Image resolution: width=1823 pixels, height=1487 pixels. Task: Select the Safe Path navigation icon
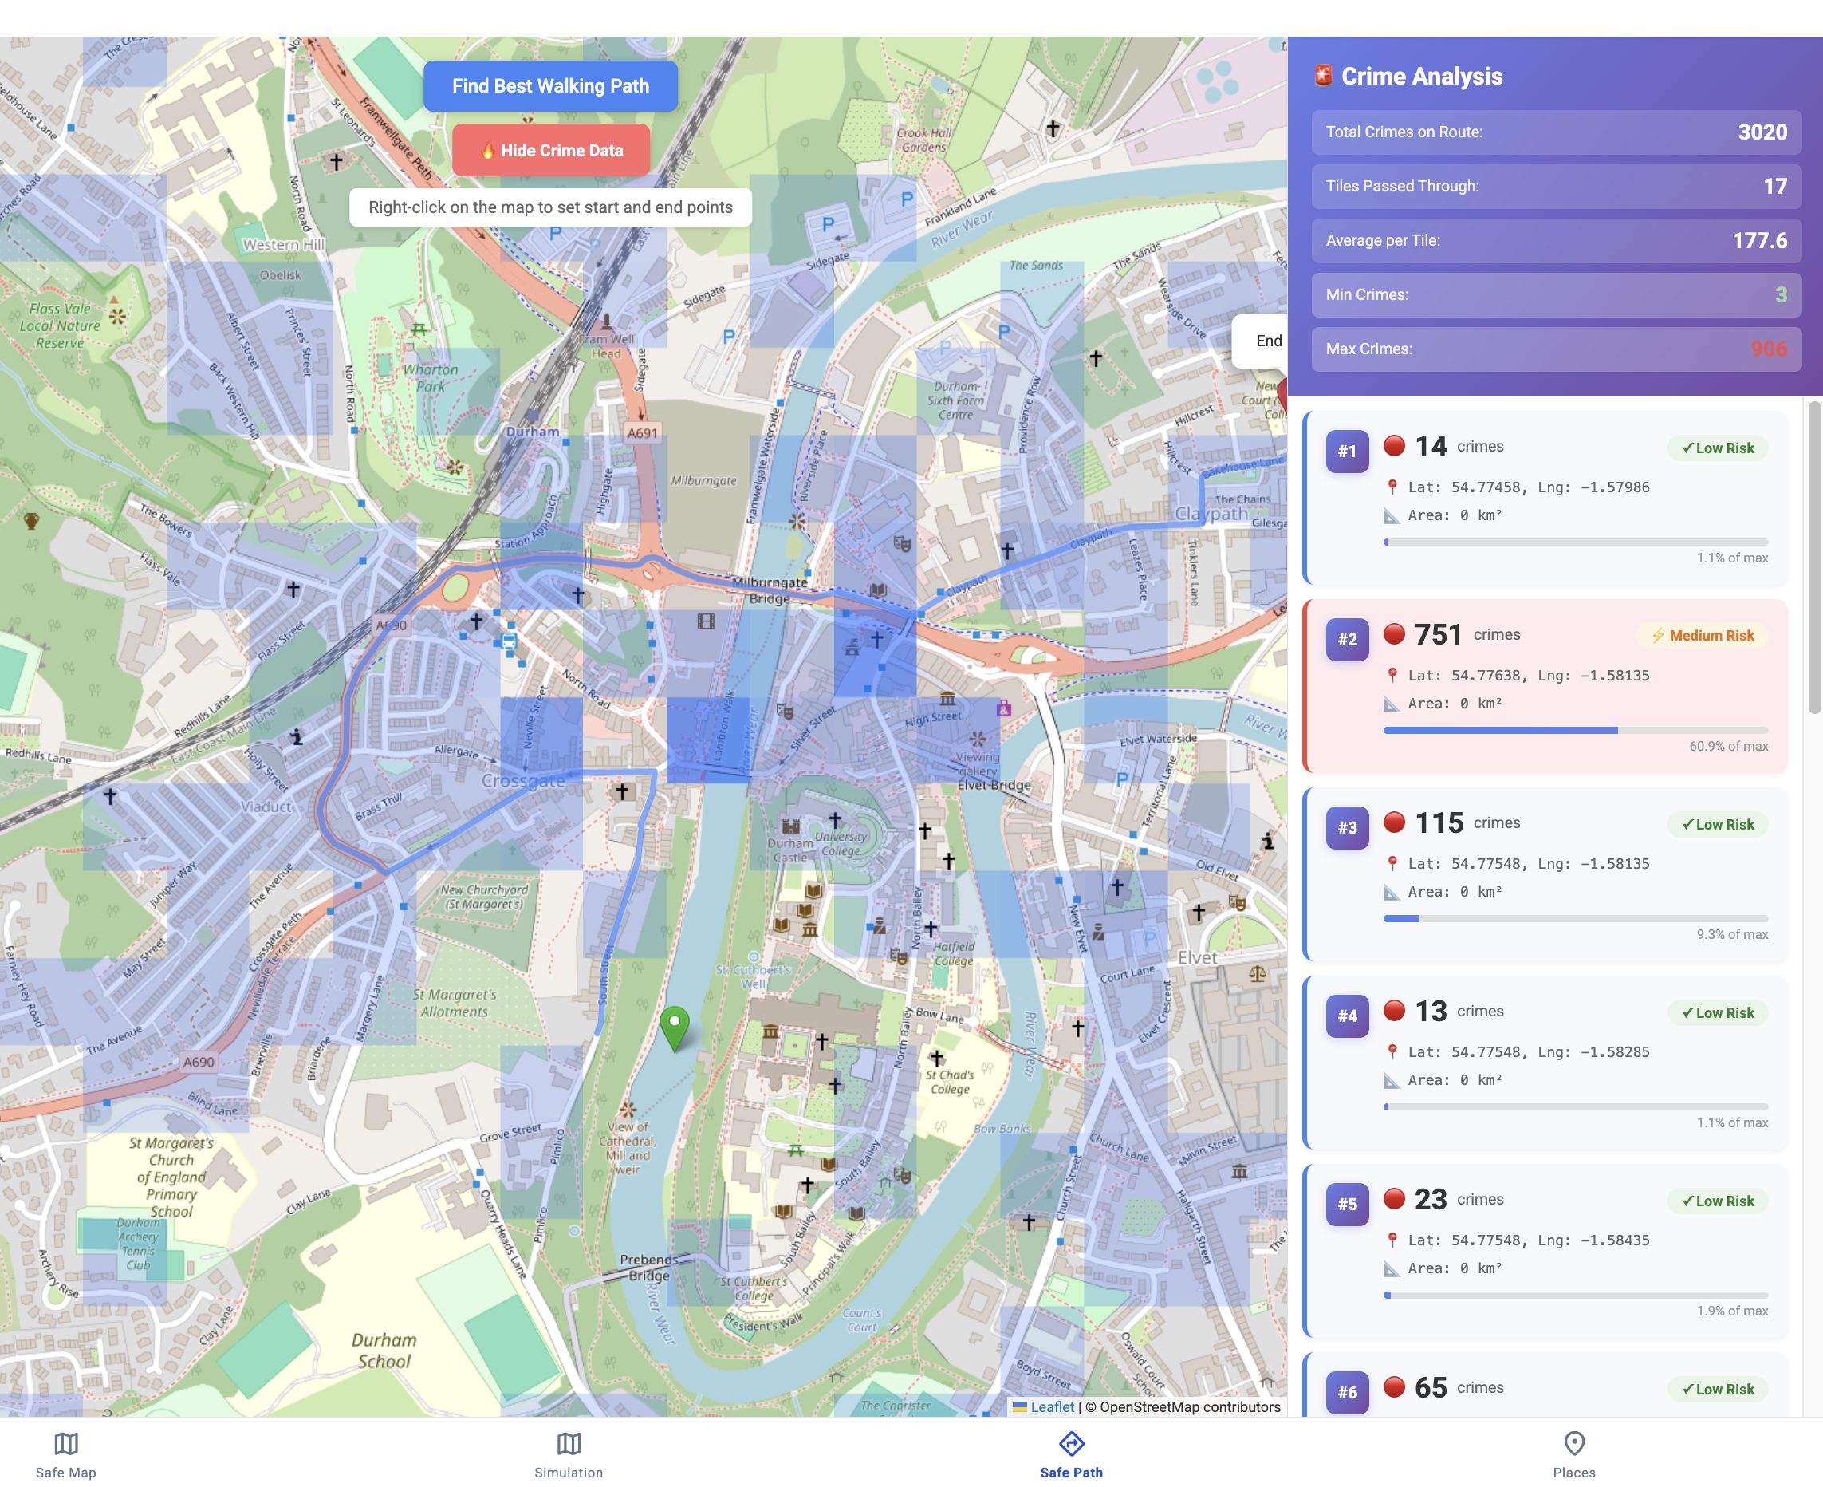1071,1444
